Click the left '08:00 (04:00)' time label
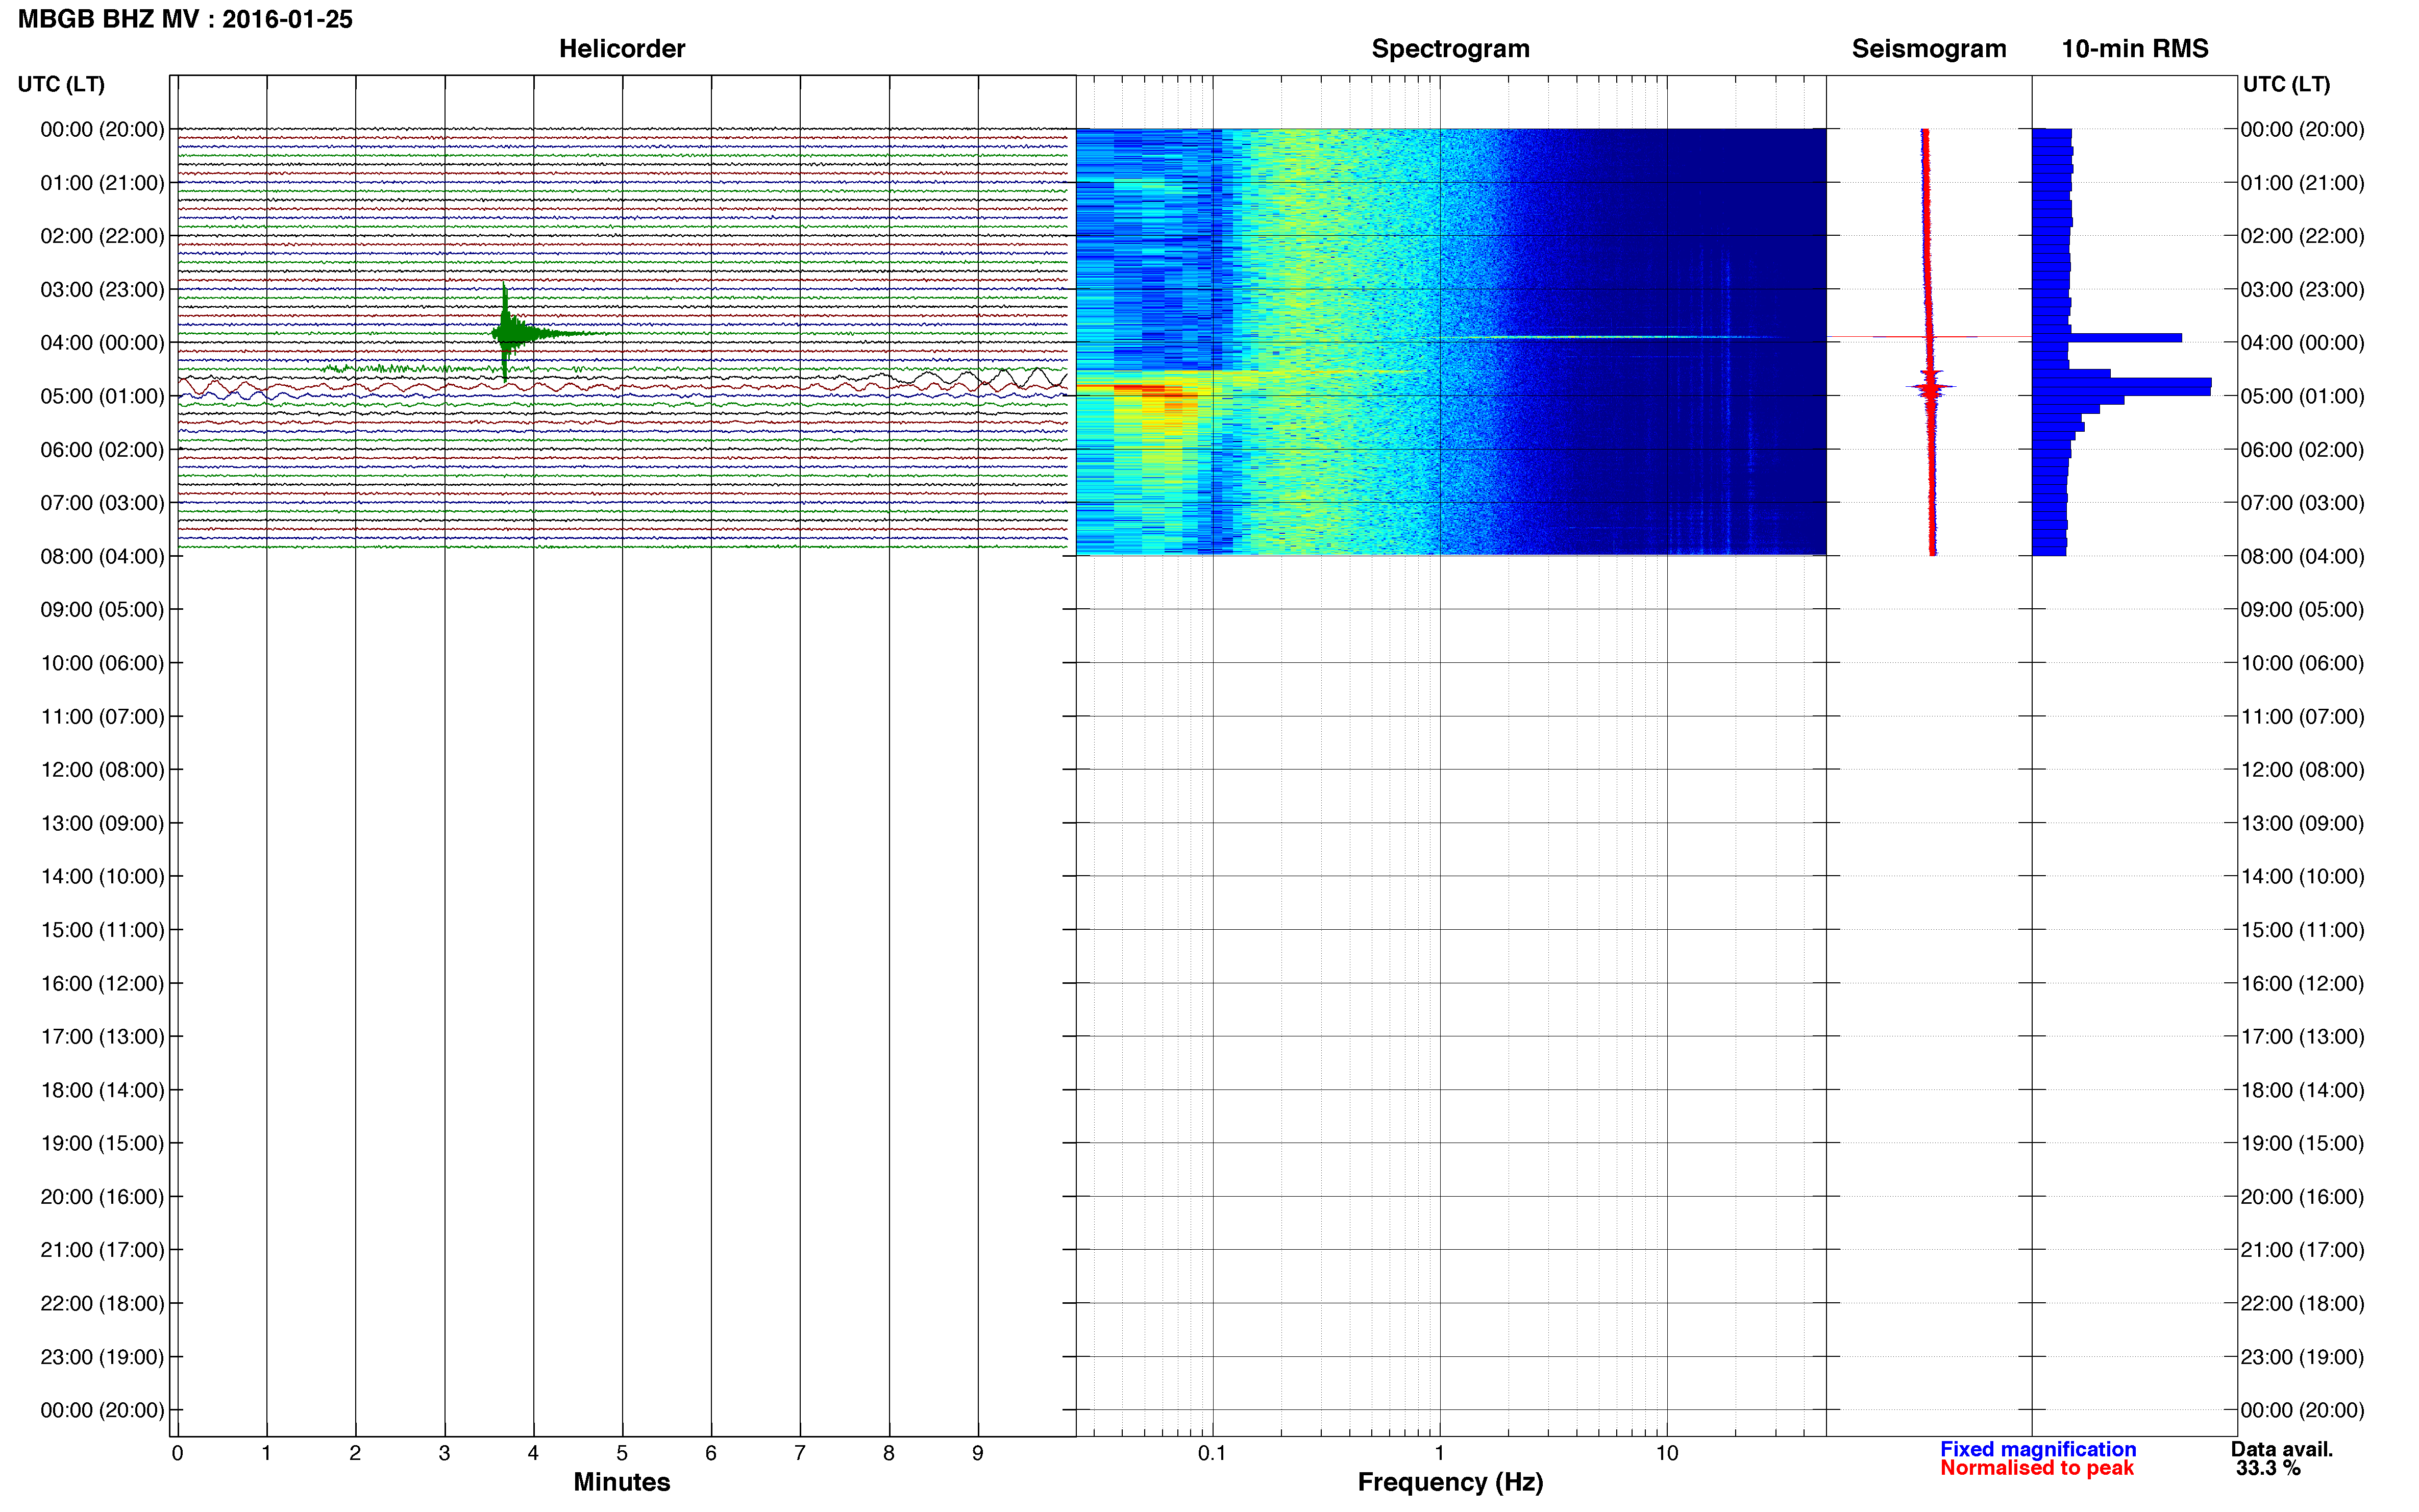The width and height of the screenshot is (2419, 1512). click(102, 556)
